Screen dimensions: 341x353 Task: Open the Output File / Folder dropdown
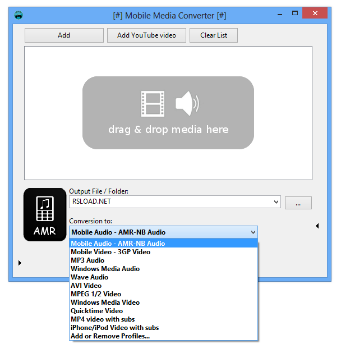coord(276,201)
